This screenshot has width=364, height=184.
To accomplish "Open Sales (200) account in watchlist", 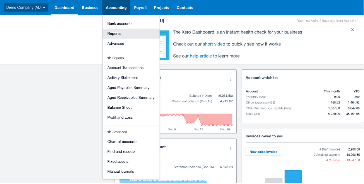I will 253,114.
